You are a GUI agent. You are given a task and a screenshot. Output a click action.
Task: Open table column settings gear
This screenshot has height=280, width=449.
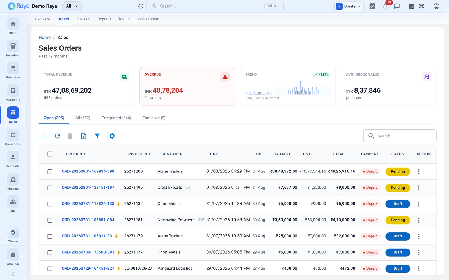click(112, 136)
